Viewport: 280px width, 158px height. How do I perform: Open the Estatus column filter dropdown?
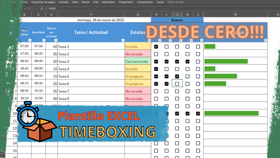point(148,40)
